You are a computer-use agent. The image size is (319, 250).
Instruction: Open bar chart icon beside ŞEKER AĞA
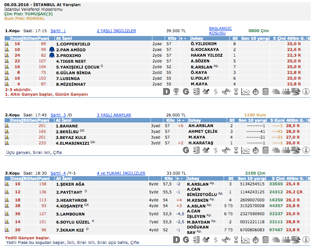7,184
